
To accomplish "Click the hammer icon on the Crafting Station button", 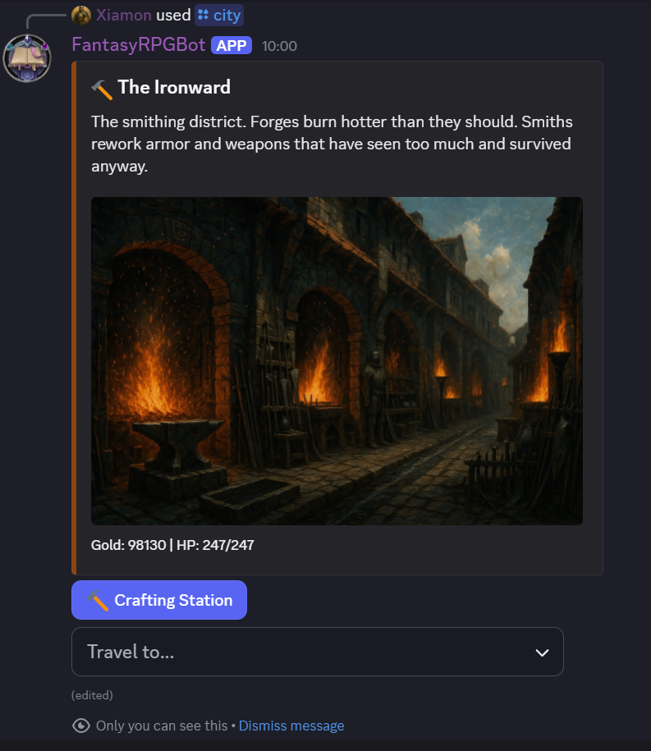I will tap(99, 601).
